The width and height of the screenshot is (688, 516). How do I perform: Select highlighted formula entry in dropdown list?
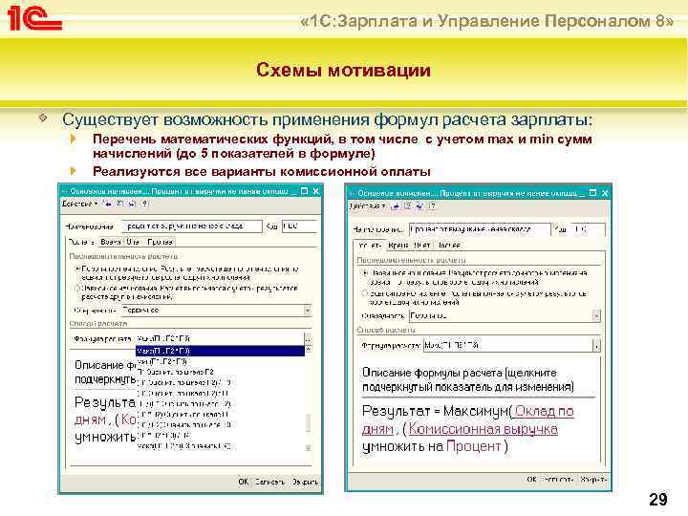click(220, 351)
